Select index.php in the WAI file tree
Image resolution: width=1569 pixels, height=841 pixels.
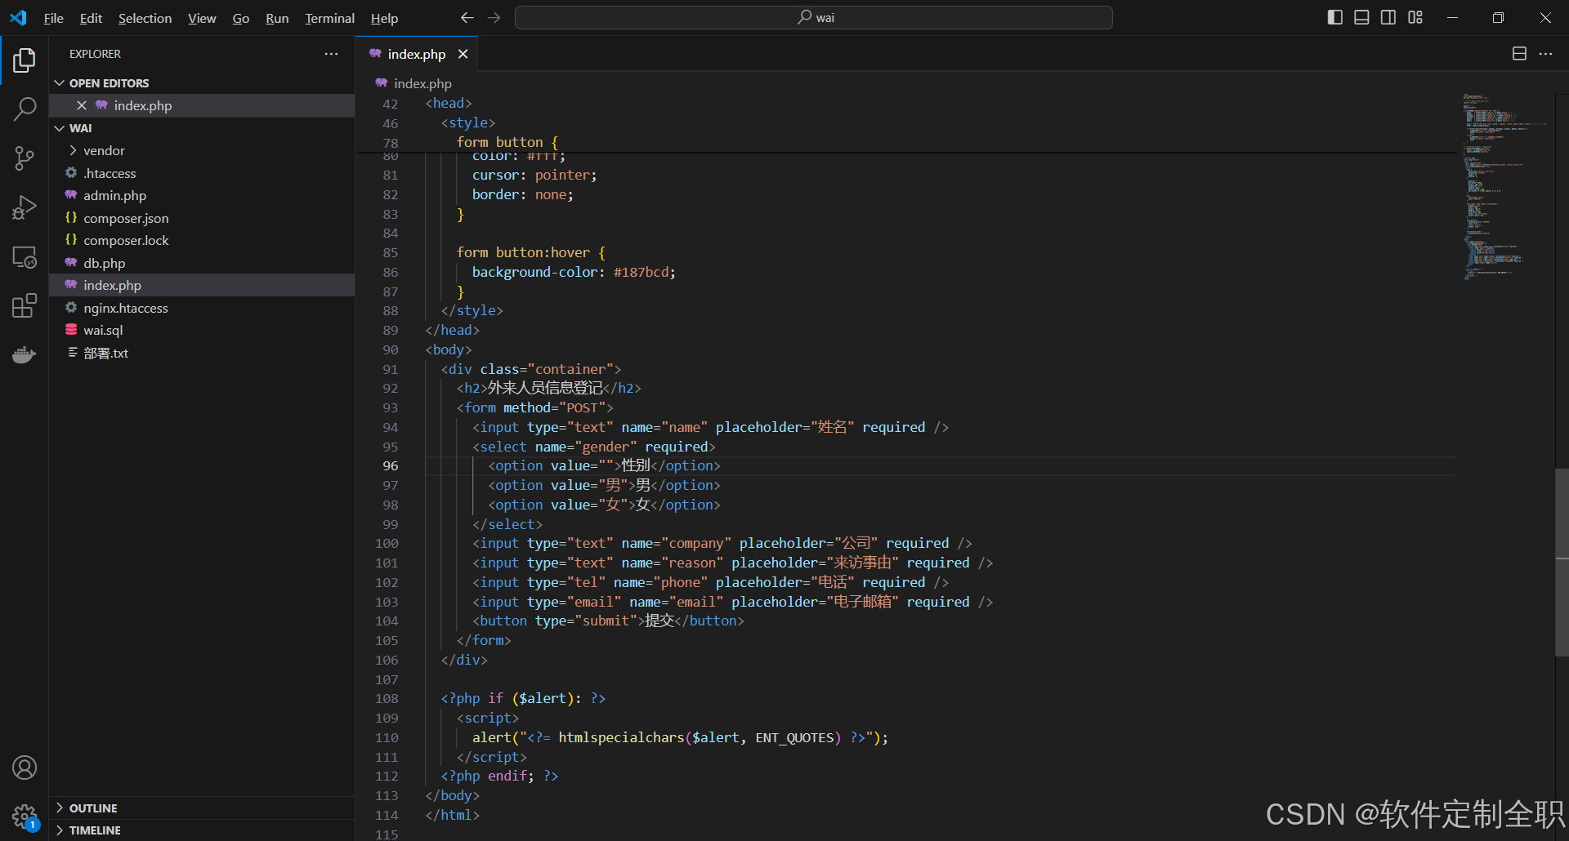click(x=202, y=285)
